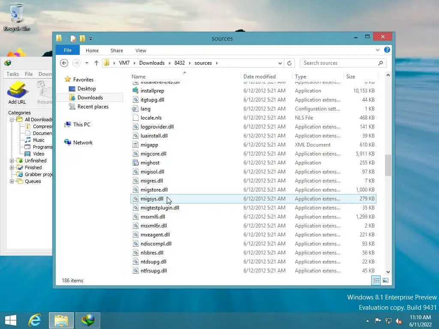
Task: Expand Finished category in download manager
Action: (12, 167)
